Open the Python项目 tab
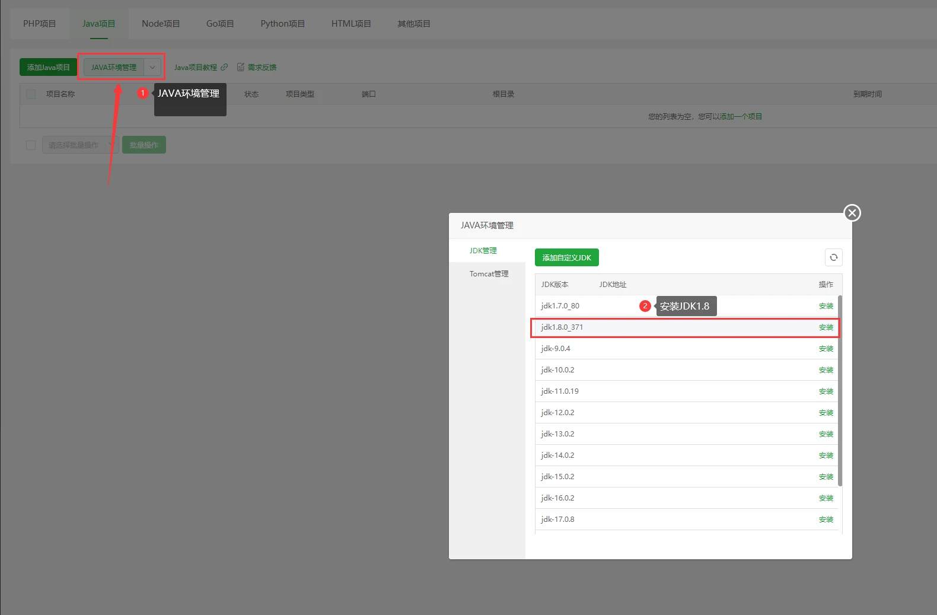 282,24
